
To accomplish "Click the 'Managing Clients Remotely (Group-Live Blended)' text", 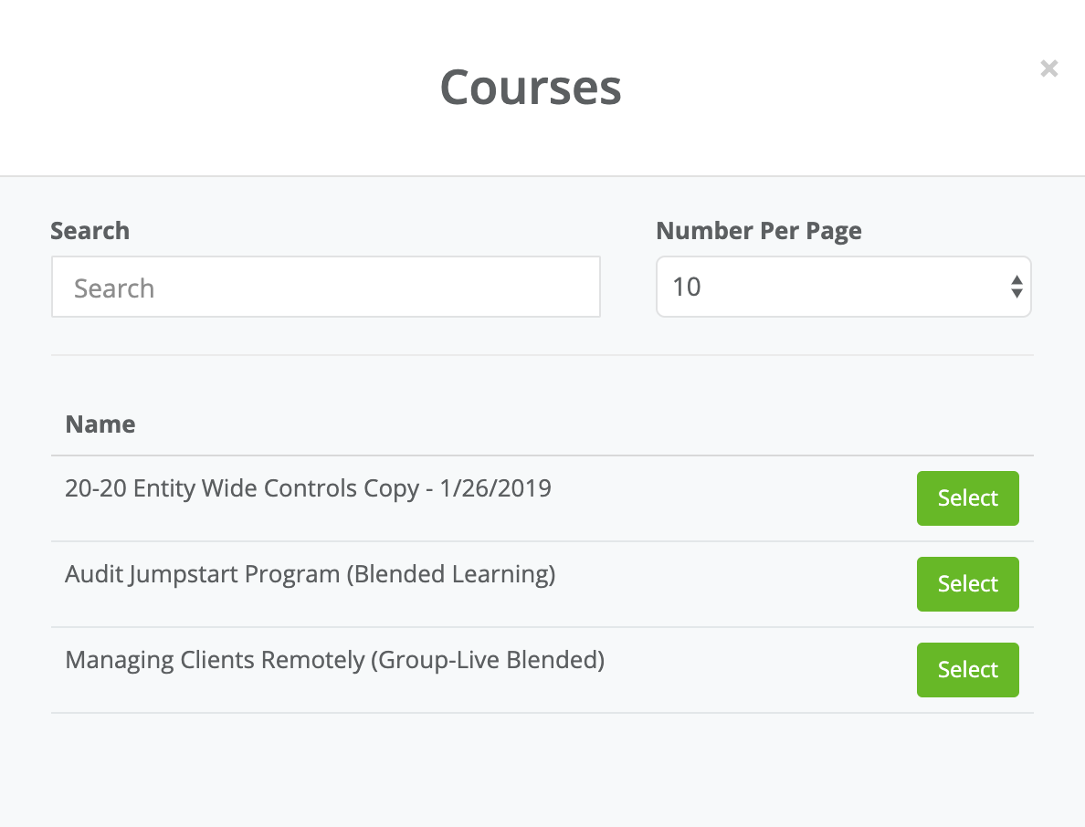I will 335,660.
